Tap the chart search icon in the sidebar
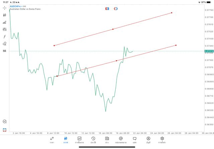This screenshot has width=214, height=149. 5,122
